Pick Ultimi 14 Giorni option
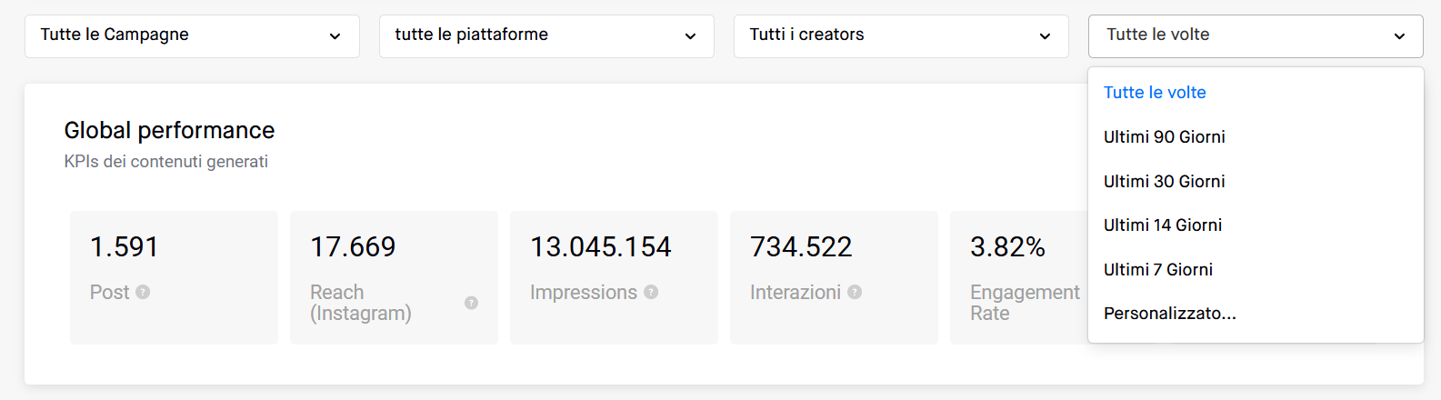The height and width of the screenshot is (400, 1441). [1162, 225]
